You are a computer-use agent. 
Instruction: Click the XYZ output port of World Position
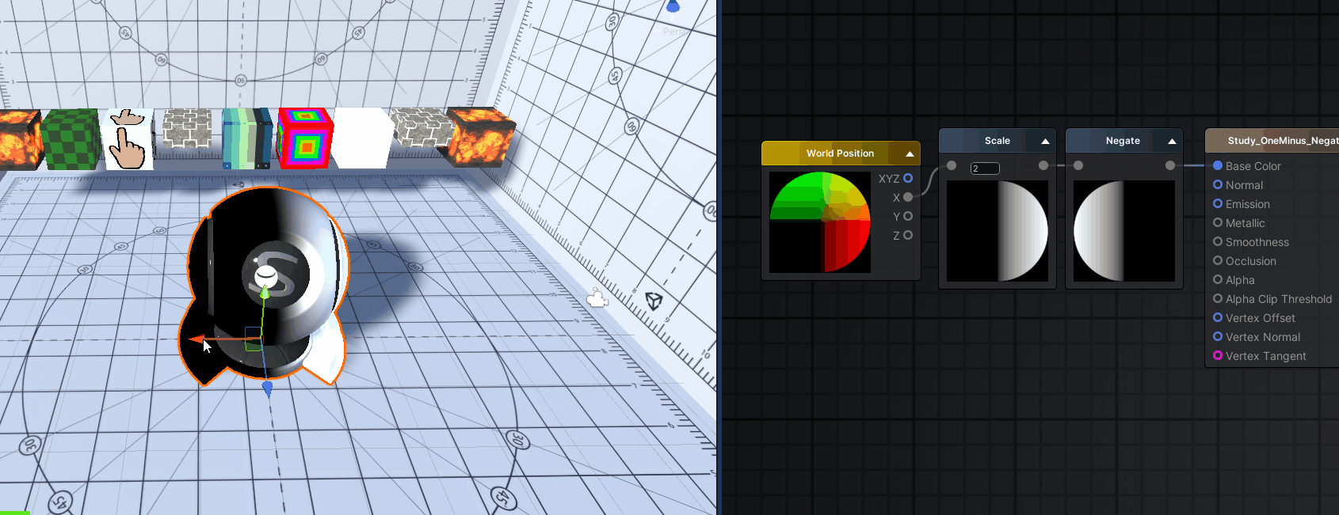point(908,178)
